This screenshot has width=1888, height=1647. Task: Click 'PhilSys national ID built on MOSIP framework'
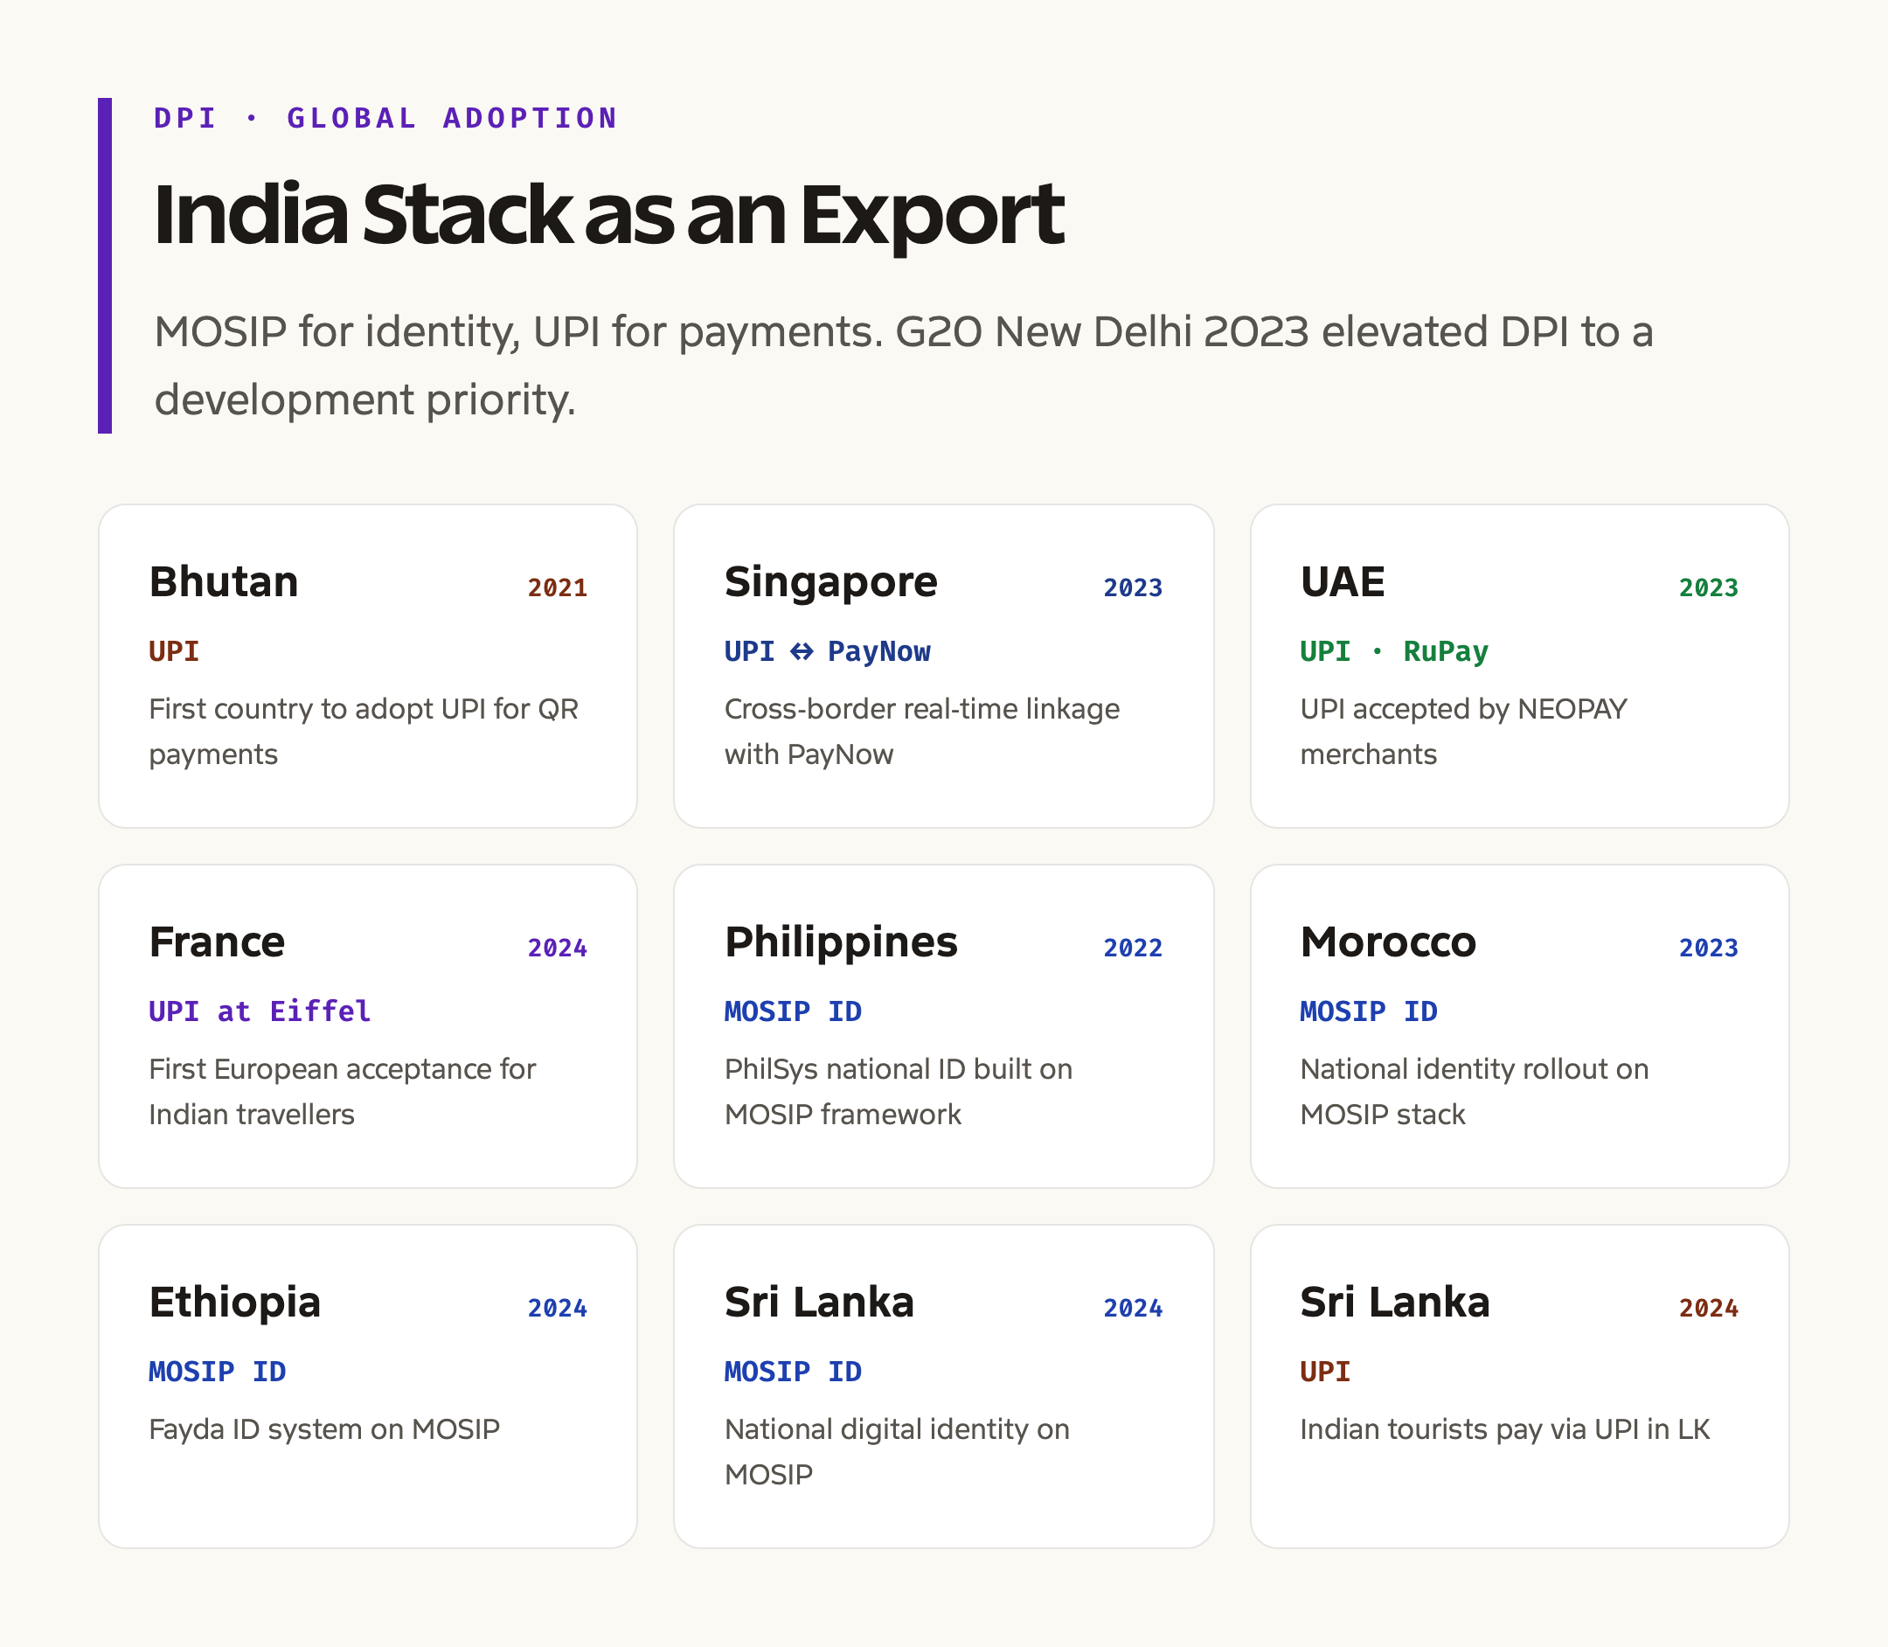898,1092
